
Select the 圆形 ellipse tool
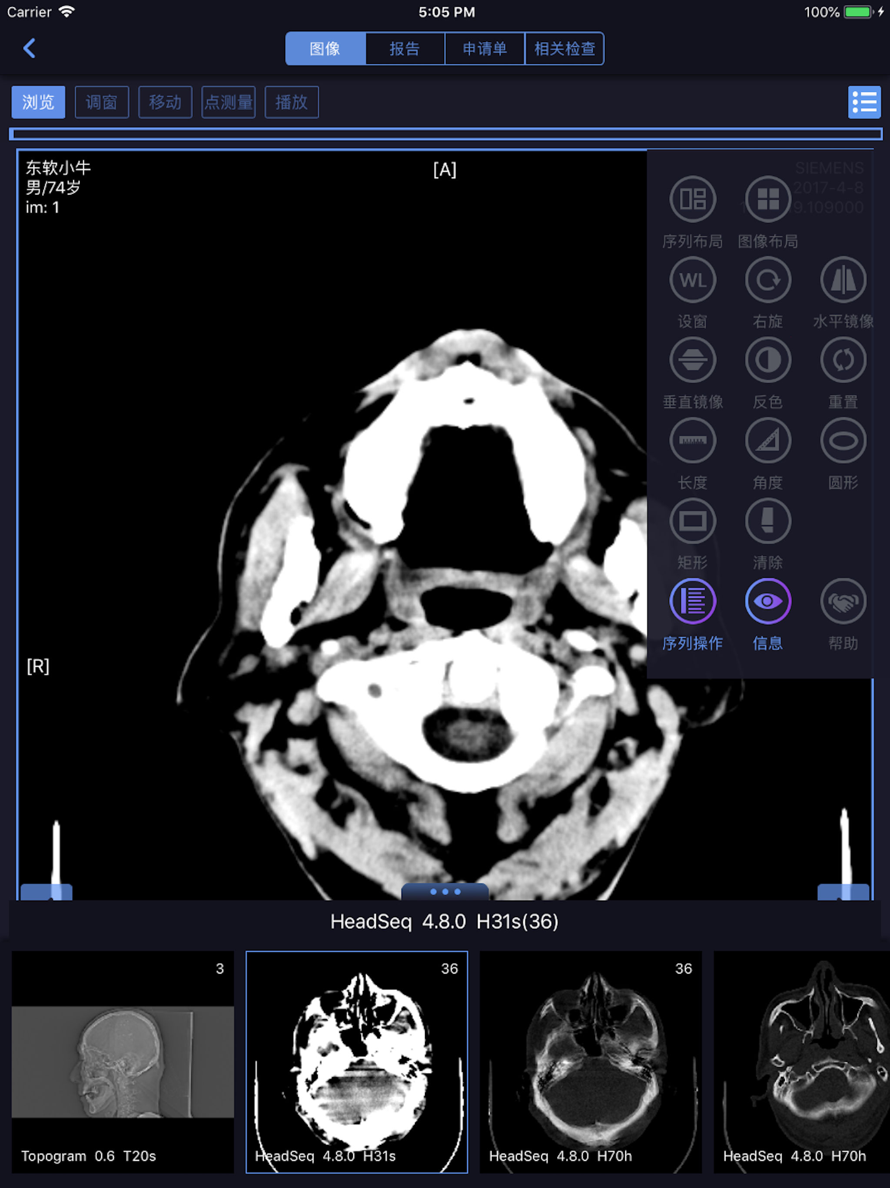pyautogui.click(x=843, y=440)
